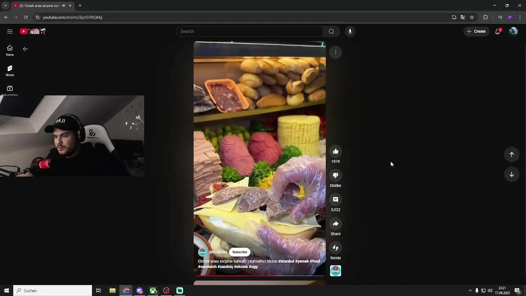The image size is (526, 296).
Task: Reload the current page
Action: tap(25, 17)
